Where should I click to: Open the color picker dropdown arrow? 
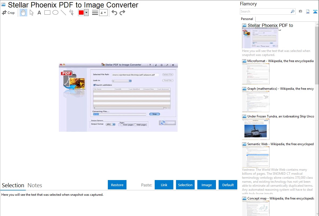[x=87, y=13]
